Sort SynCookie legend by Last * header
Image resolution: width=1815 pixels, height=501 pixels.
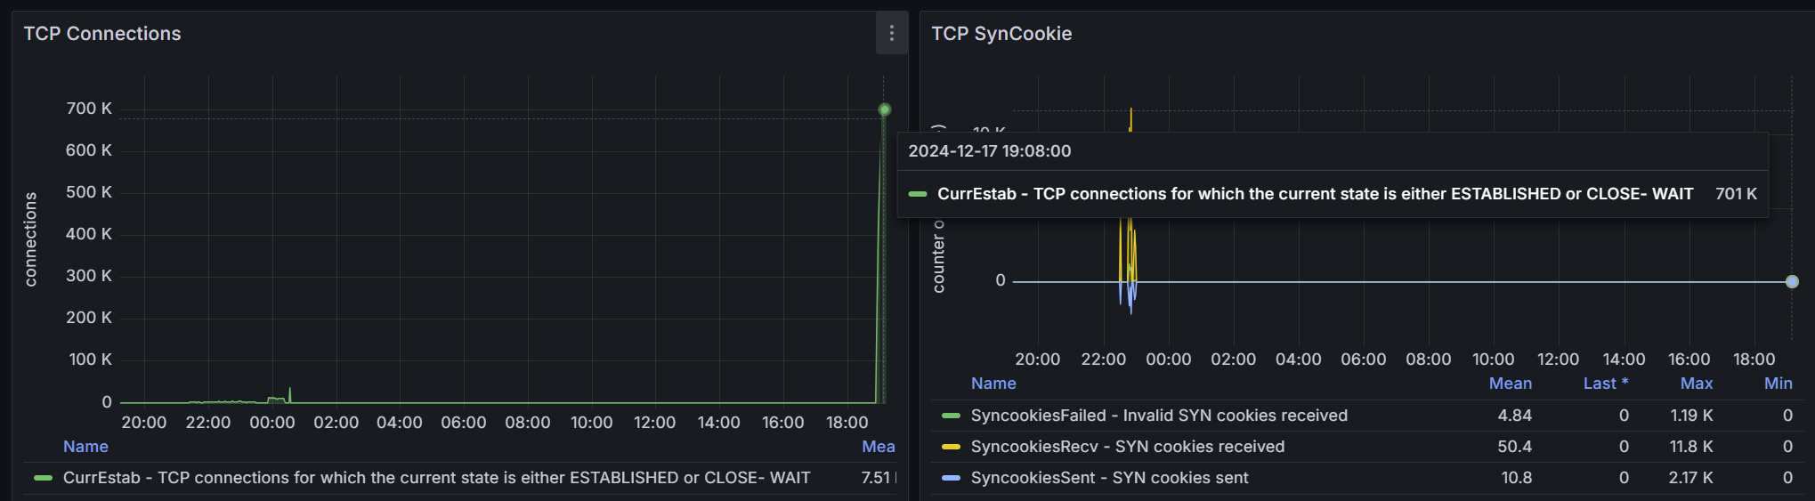tap(1605, 384)
